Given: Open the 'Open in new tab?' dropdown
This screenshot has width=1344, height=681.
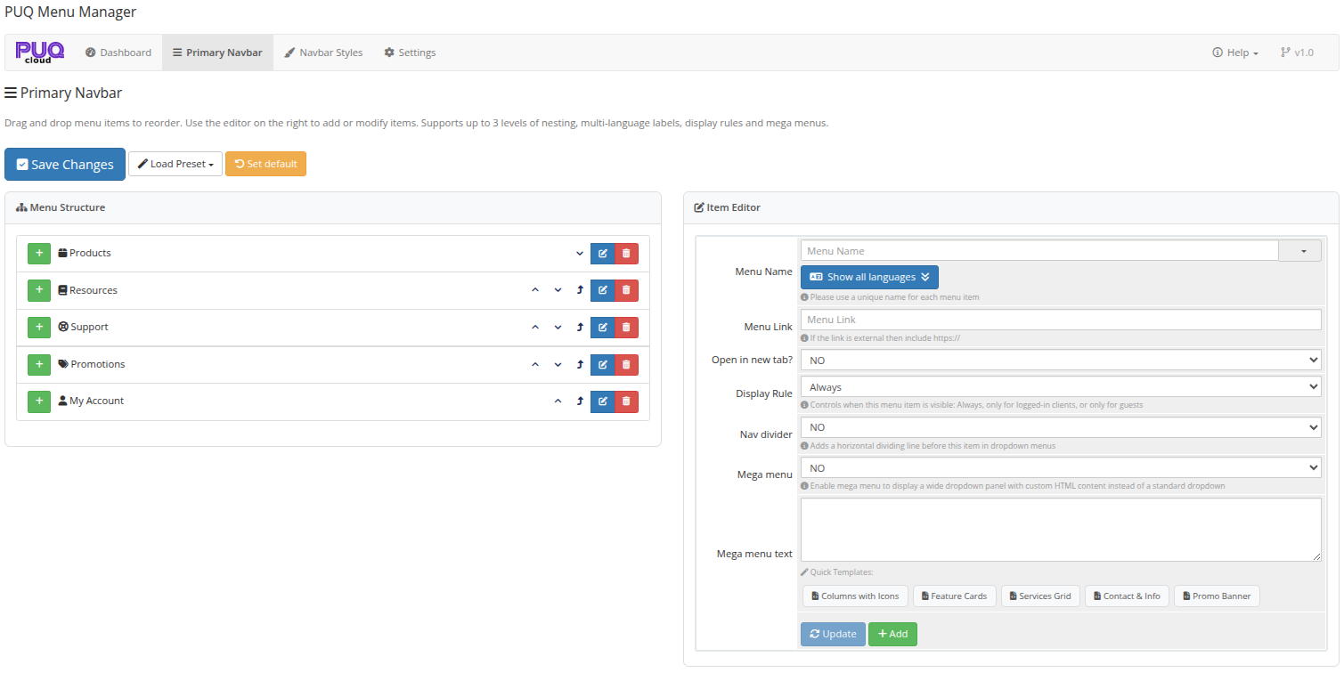Looking at the screenshot, I should (x=1060, y=360).
